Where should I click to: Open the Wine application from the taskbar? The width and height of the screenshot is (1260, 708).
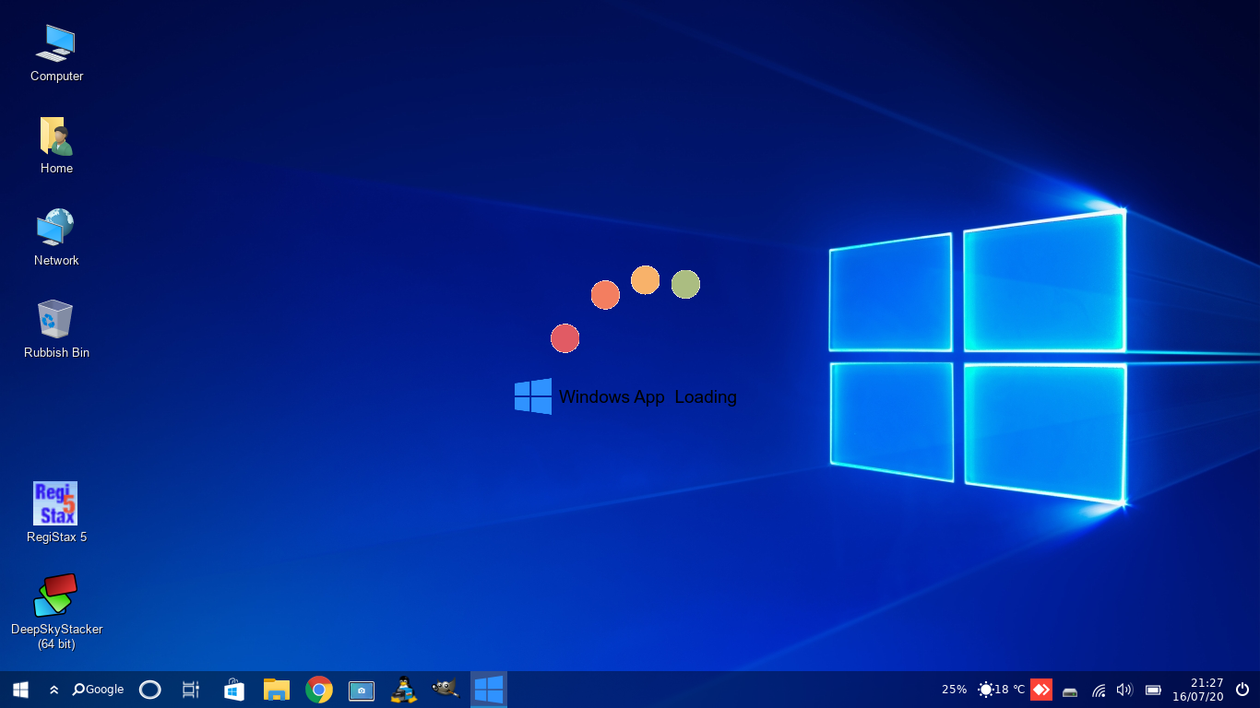404,689
